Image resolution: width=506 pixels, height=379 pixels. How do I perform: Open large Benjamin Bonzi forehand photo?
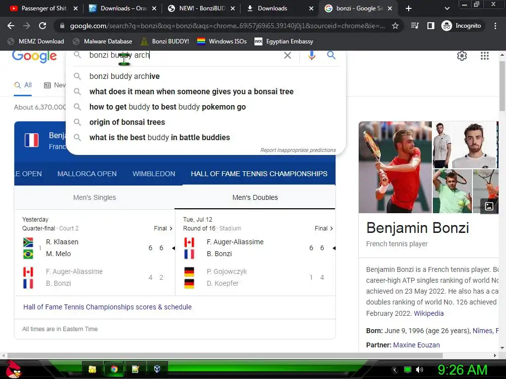click(x=395, y=167)
